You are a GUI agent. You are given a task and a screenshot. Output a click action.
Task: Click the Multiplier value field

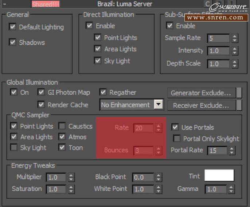pos(56,177)
